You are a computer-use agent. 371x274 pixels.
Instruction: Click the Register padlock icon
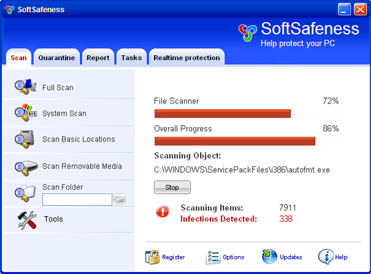pyautogui.click(x=152, y=257)
